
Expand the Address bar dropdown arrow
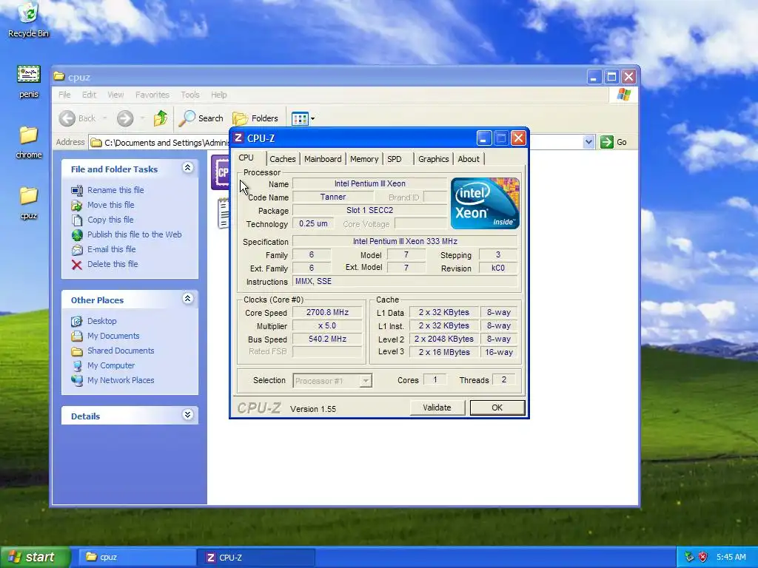coord(588,142)
